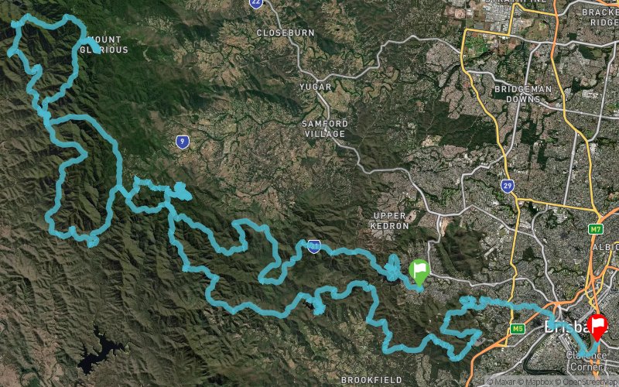Click the Clarence Corner label
The image size is (619, 387).
pos(586,361)
